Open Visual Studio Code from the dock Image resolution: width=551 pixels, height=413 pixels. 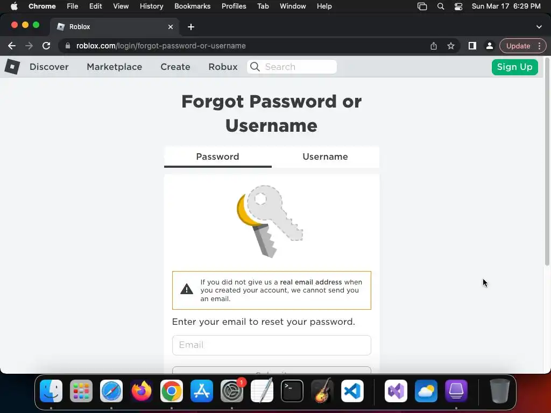point(352,391)
